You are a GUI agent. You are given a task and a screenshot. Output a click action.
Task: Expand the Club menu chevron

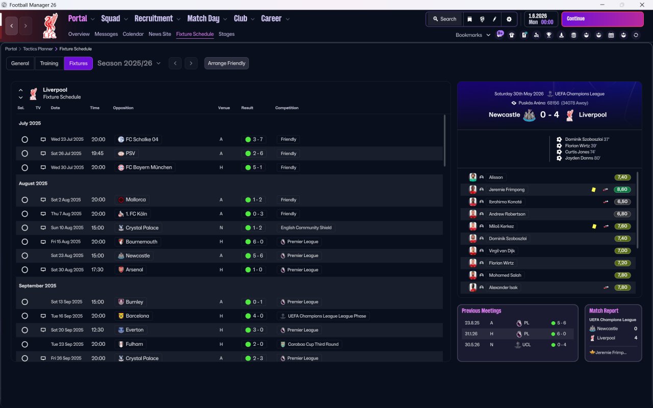[x=252, y=19]
